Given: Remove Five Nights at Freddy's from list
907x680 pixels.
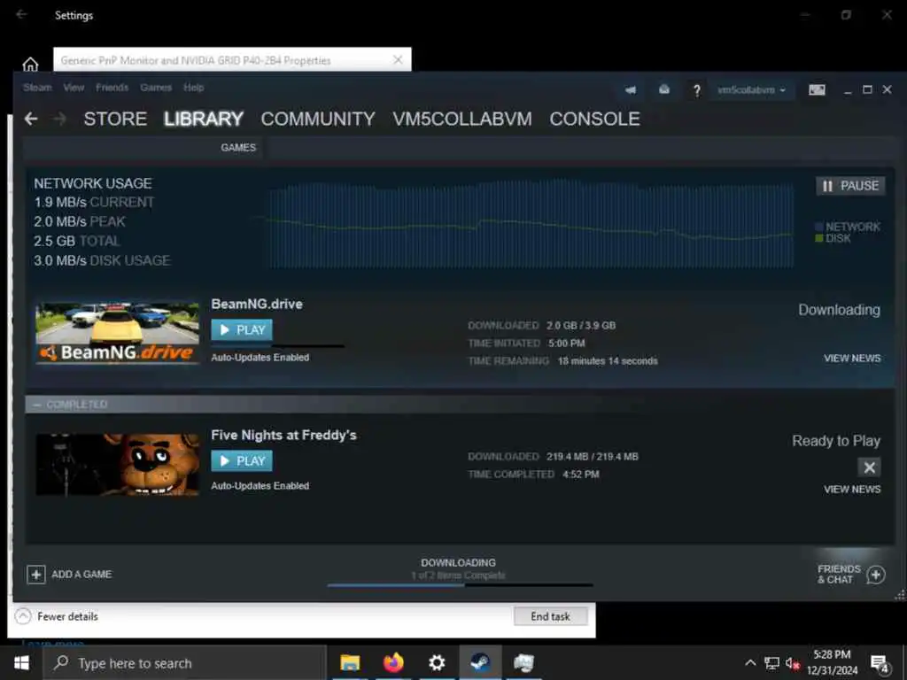Looking at the screenshot, I should click(870, 467).
